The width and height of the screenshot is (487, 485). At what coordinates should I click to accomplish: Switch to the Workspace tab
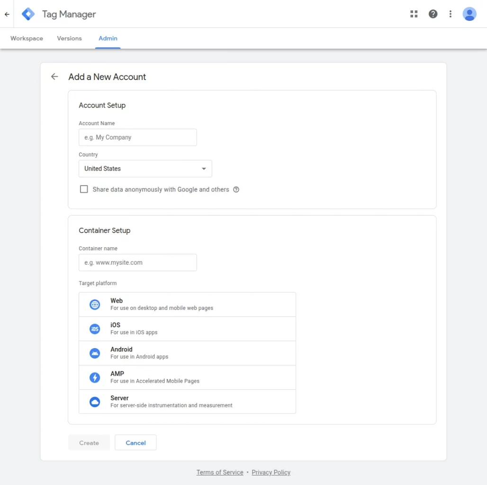tap(27, 38)
